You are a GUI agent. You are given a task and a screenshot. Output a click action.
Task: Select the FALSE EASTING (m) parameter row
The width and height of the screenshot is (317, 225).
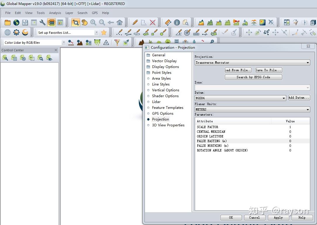pyautogui.click(x=252, y=141)
